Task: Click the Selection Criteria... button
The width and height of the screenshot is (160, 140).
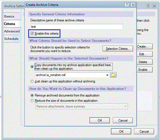Action: pyautogui.click(x=118, y=49)
